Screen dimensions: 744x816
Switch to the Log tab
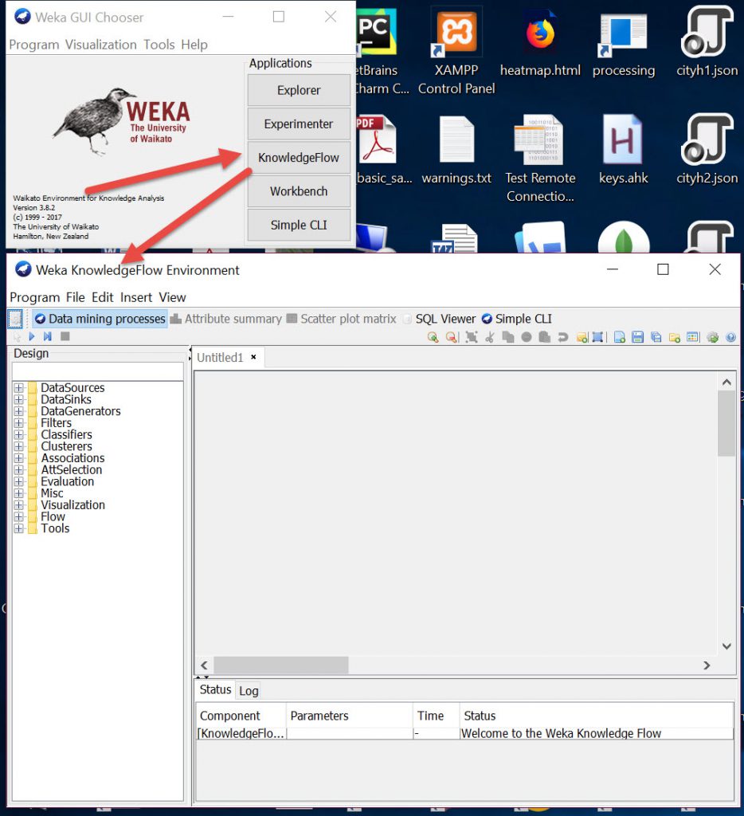(249, 691)
